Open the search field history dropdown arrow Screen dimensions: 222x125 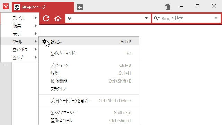click(x=216, y=18)
